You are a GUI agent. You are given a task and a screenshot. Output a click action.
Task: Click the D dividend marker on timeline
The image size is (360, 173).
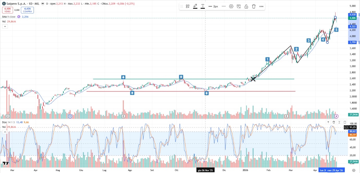(x=70, y=116)
